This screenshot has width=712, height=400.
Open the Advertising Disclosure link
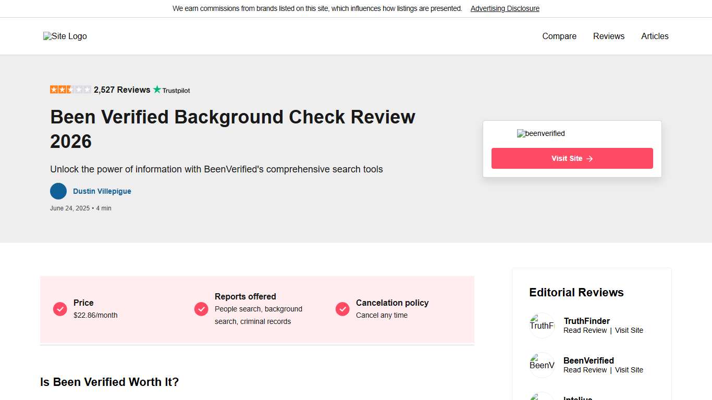coord(505,8)
